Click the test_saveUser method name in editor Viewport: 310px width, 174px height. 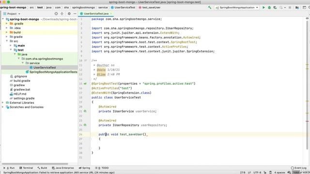pyautogui.click(x=131, y=134)
